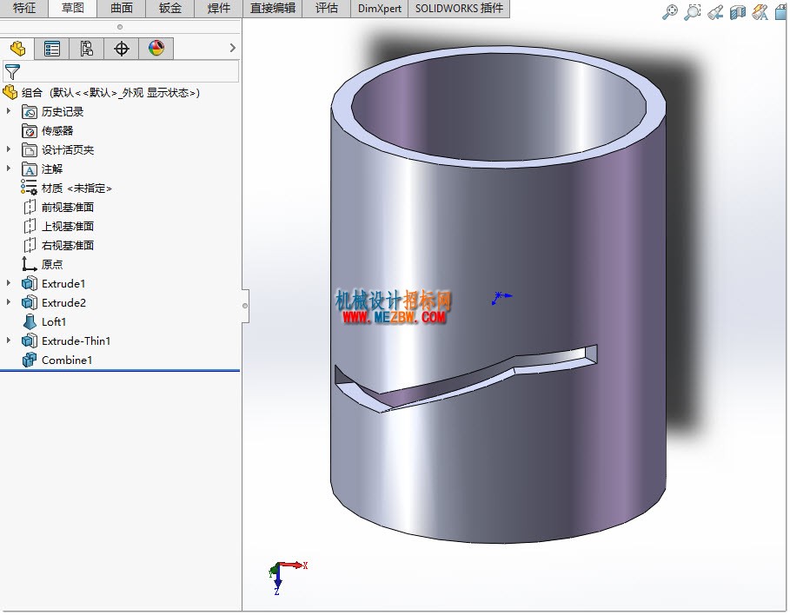Open the DimXpertManager crosshair tab
The image size is (790, 615).
click(122, 49)
